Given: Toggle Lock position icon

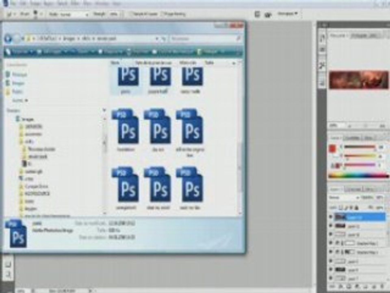Looking at the screenshot, I should [351, 207].
